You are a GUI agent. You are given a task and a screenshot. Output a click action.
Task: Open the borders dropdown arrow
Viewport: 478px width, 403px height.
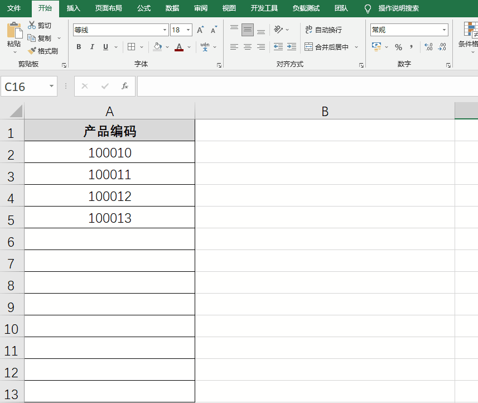pos(142,47)
